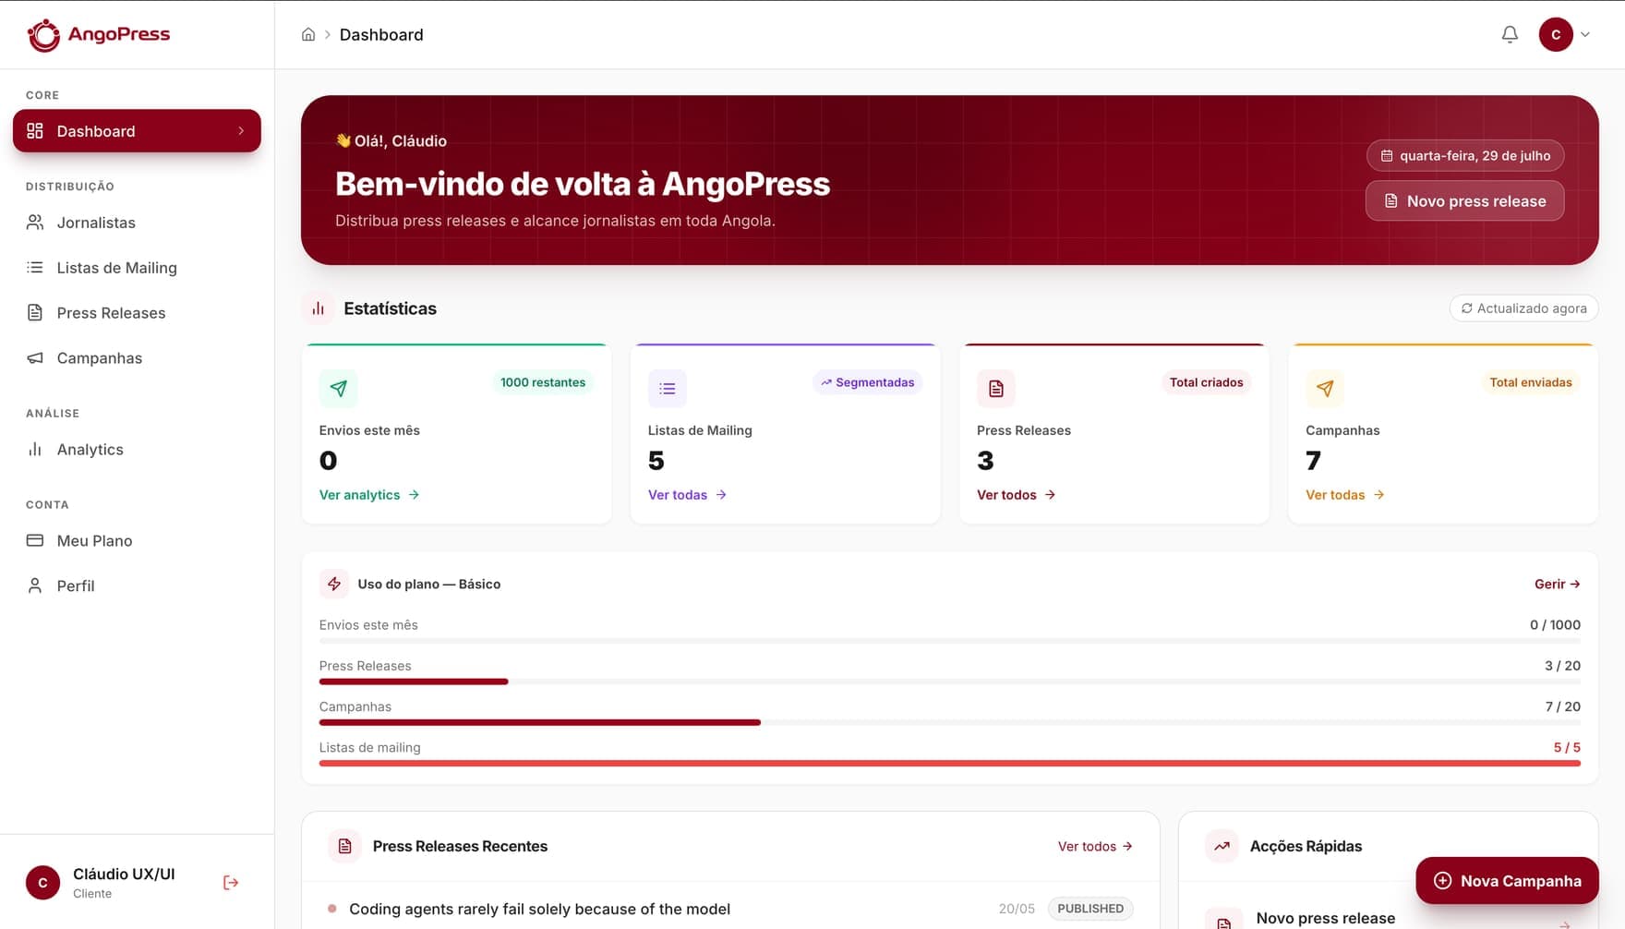Log out using the sidebar exit icon
Image resolution: width=1625 pixels, height=929 pixels.
[231, 883]
